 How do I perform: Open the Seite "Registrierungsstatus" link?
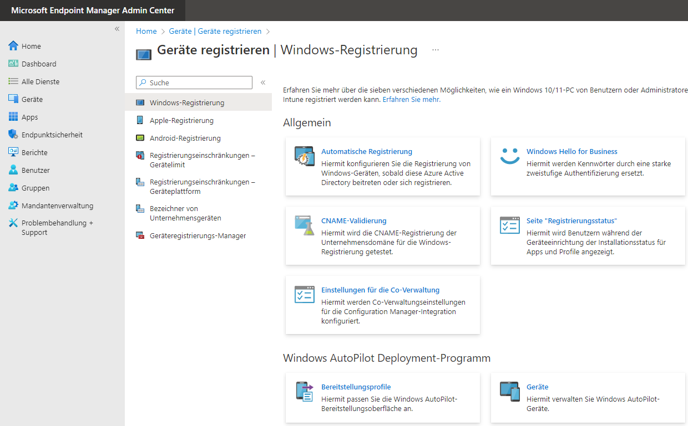tap(571, 220)
